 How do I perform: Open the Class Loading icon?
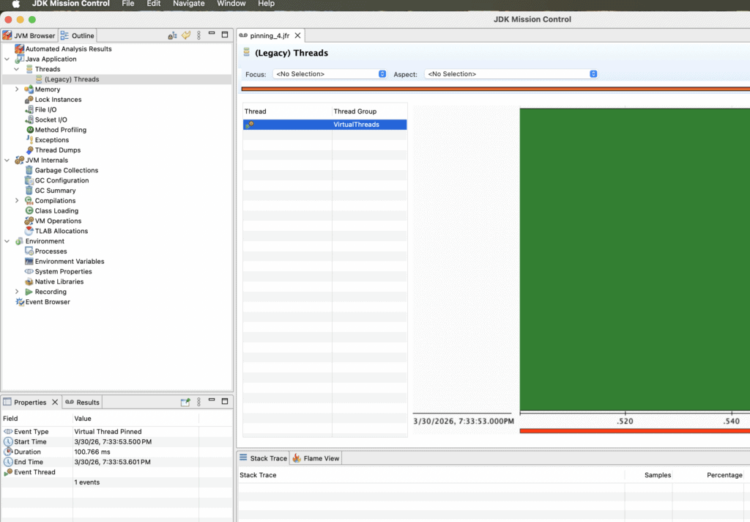[x=29, y=210]
